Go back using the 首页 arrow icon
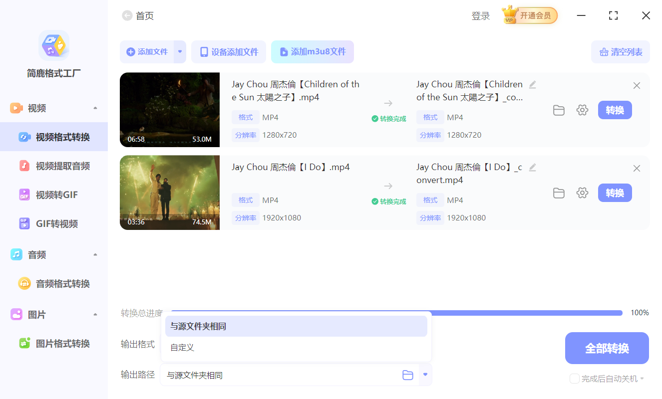 pyautogui.click(x=127, y=16)
